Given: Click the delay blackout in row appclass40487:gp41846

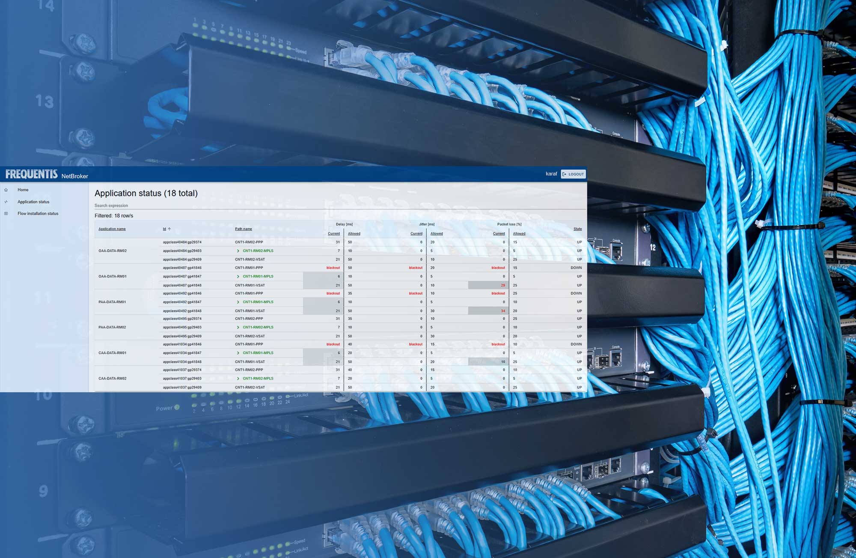Looking at the screenshot, I should 333,268.
